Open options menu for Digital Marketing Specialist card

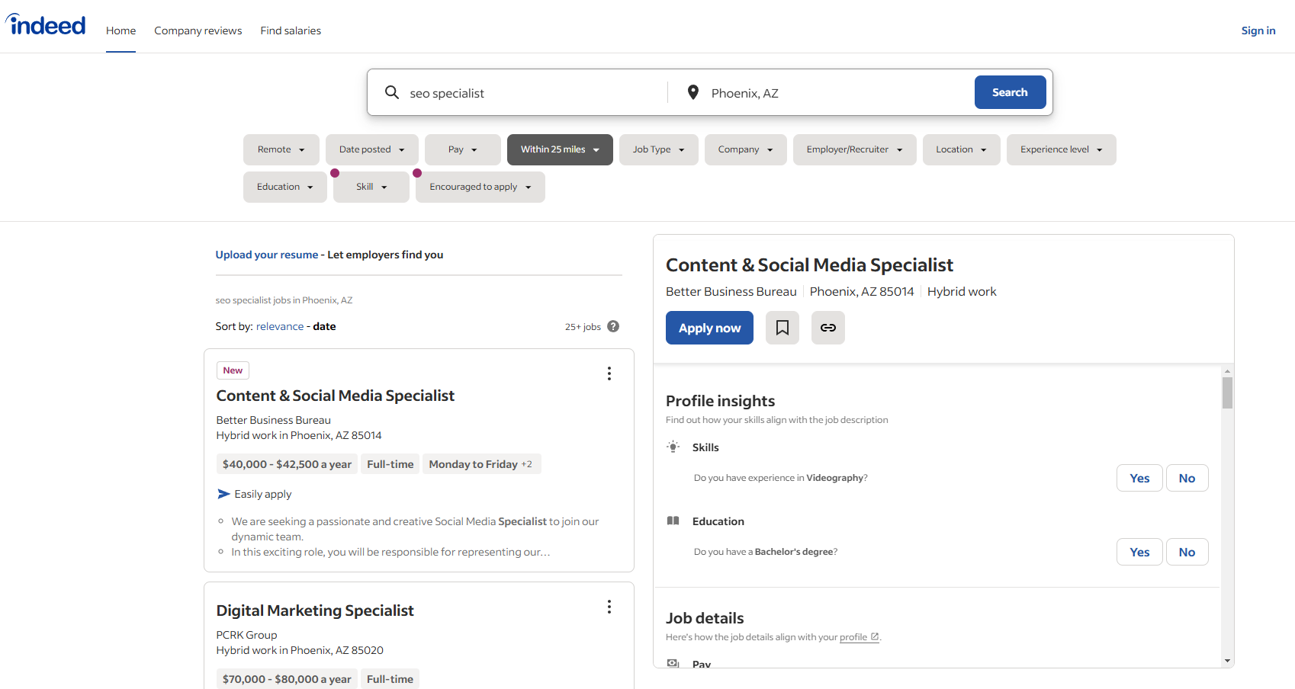(609, 607)
